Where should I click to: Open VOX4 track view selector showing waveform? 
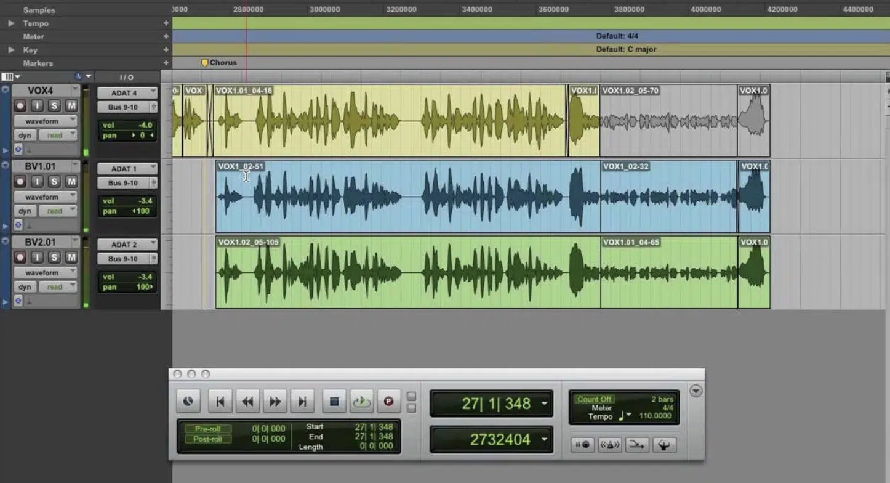[45, 121]
